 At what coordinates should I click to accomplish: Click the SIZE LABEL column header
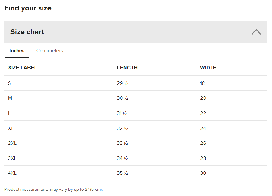click(23, 68)
